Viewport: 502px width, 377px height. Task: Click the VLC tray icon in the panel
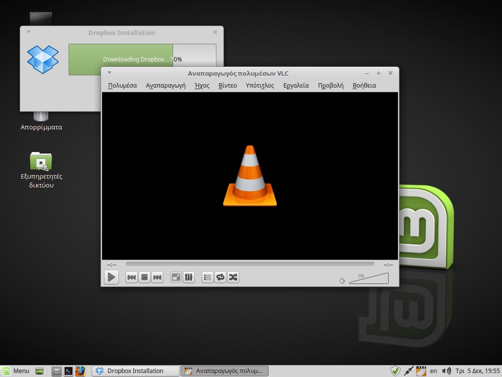click(421, 371)
